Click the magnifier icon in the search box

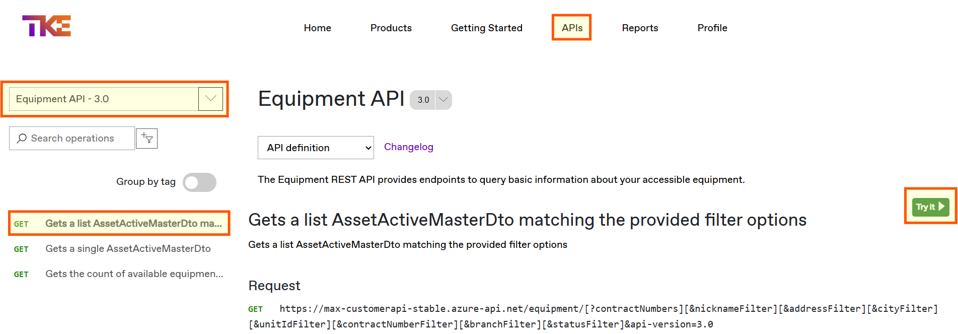click(22, 139)
